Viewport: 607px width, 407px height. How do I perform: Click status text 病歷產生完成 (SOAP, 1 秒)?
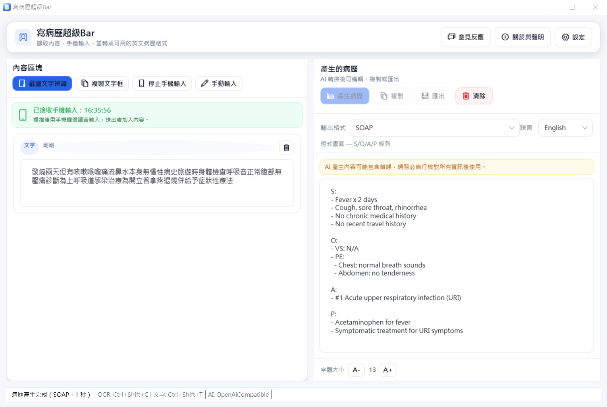[51, 395]
